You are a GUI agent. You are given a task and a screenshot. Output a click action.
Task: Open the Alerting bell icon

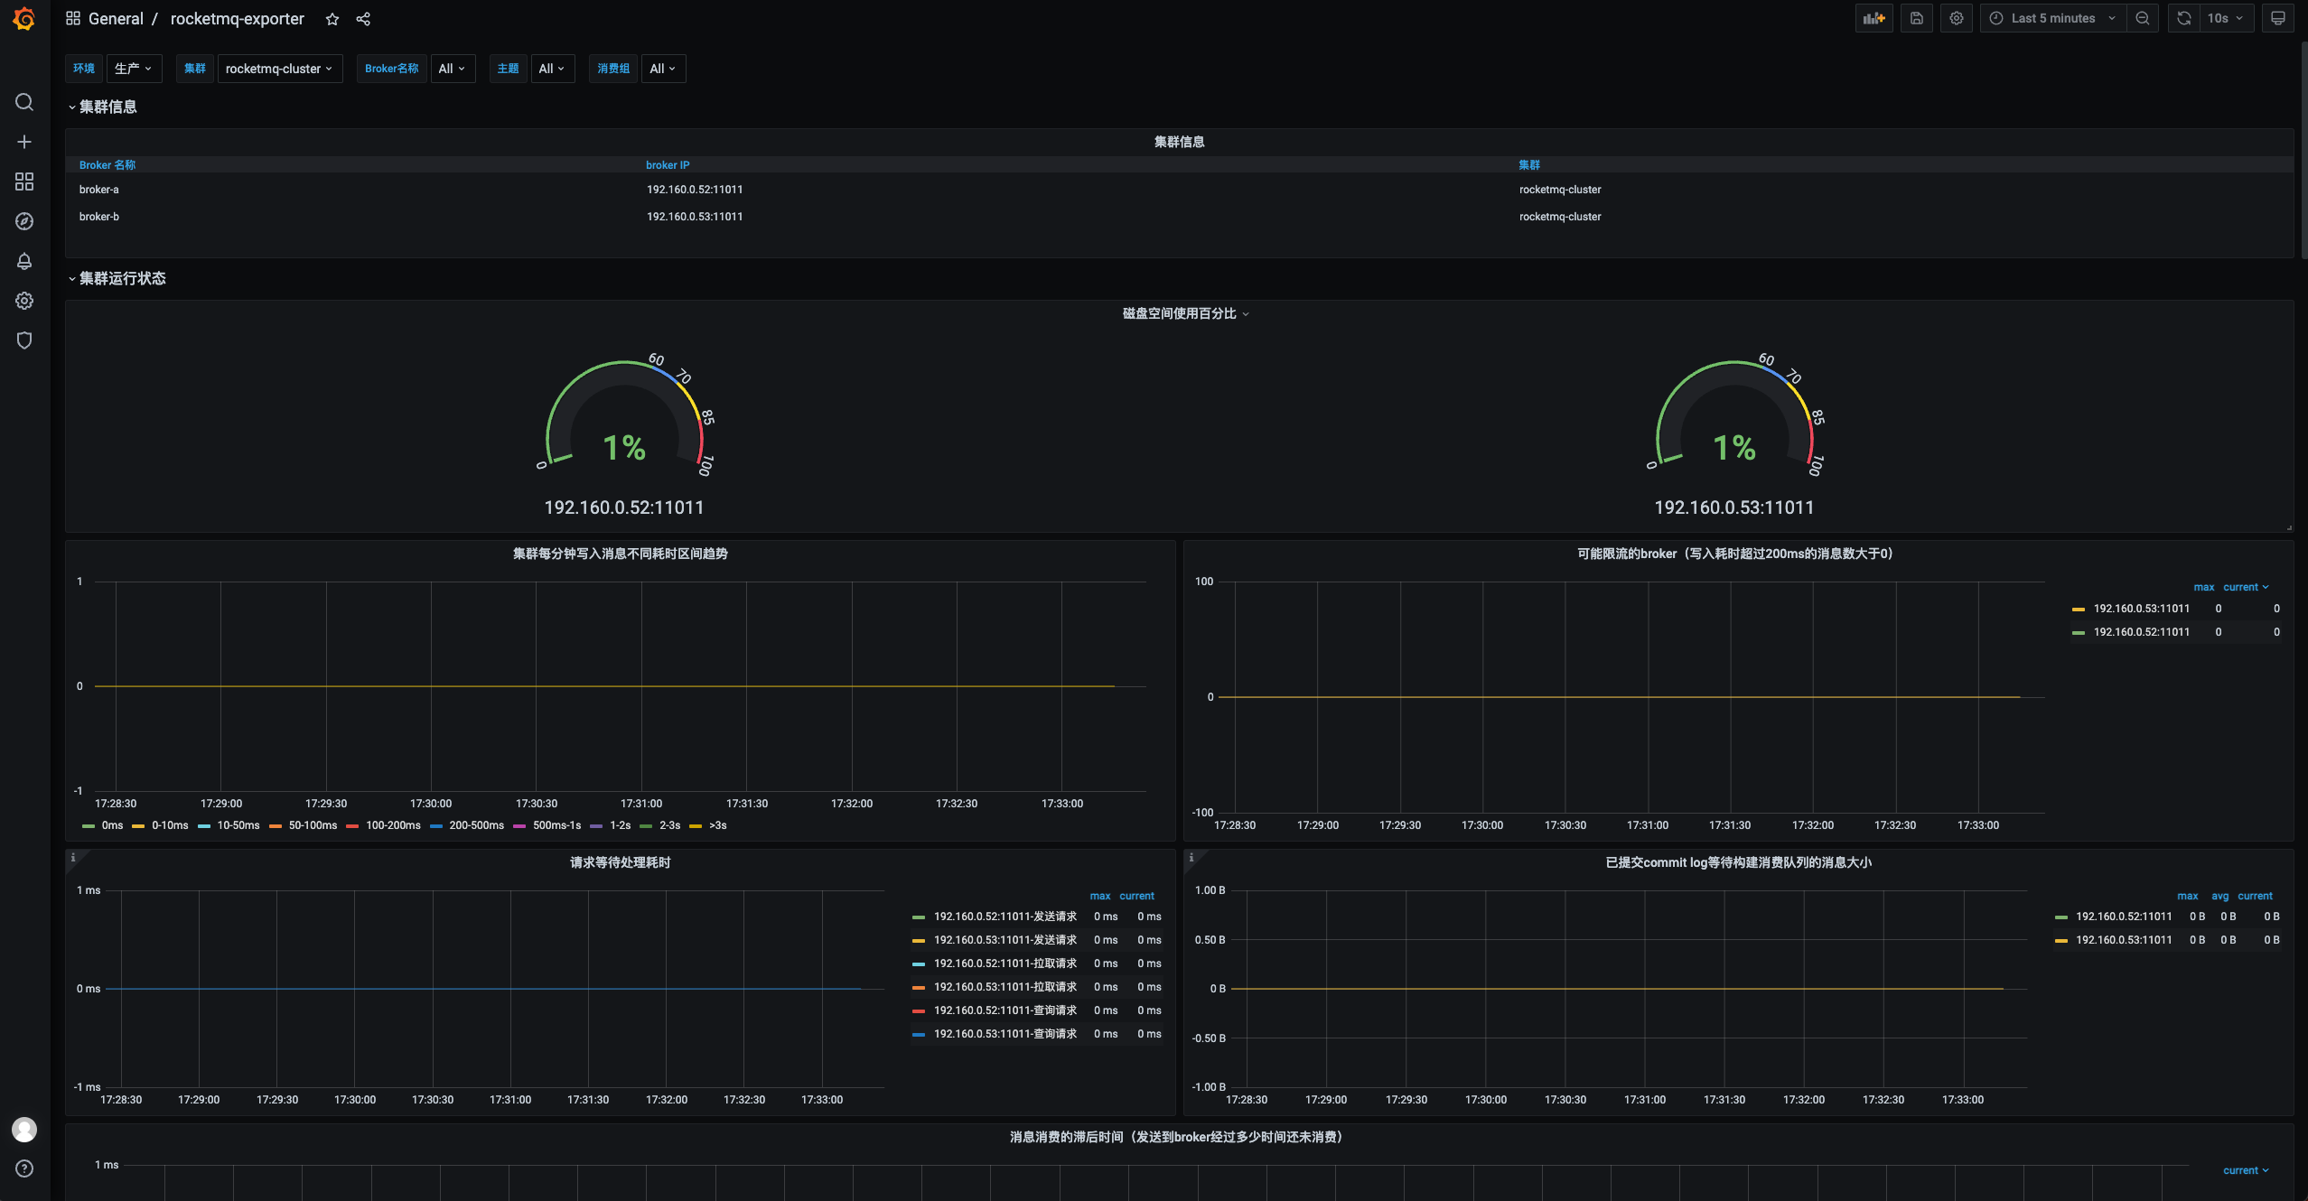point(24,261)
